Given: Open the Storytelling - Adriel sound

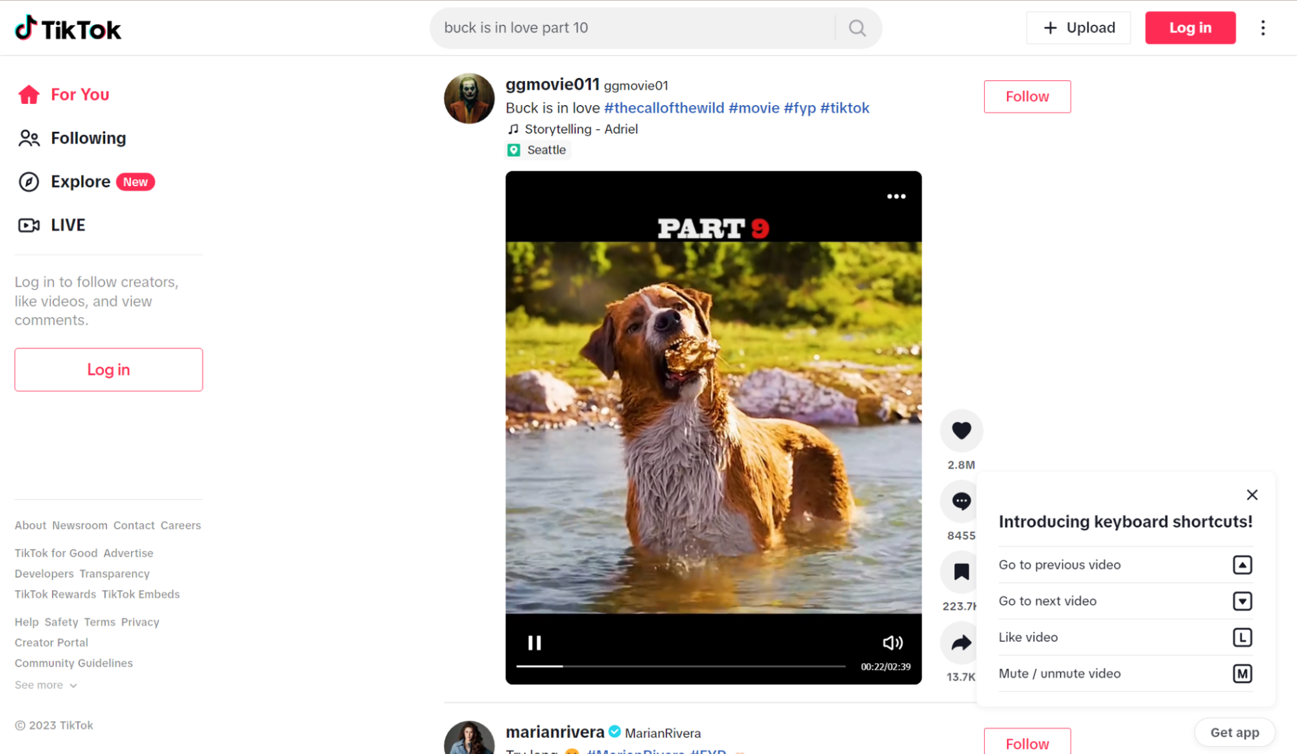Looking at the screenshot, I should [x=572, y=129].
